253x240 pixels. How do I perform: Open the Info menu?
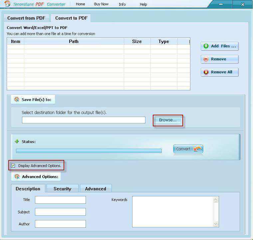122,4
